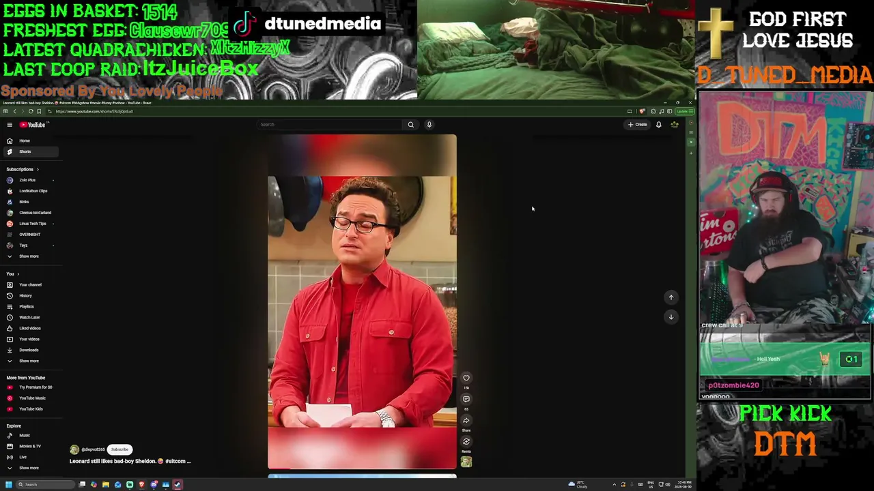The width and height of the screenshot is (874, 491).
Task: Bookmark this page in Brave
Action: (39, 111)
